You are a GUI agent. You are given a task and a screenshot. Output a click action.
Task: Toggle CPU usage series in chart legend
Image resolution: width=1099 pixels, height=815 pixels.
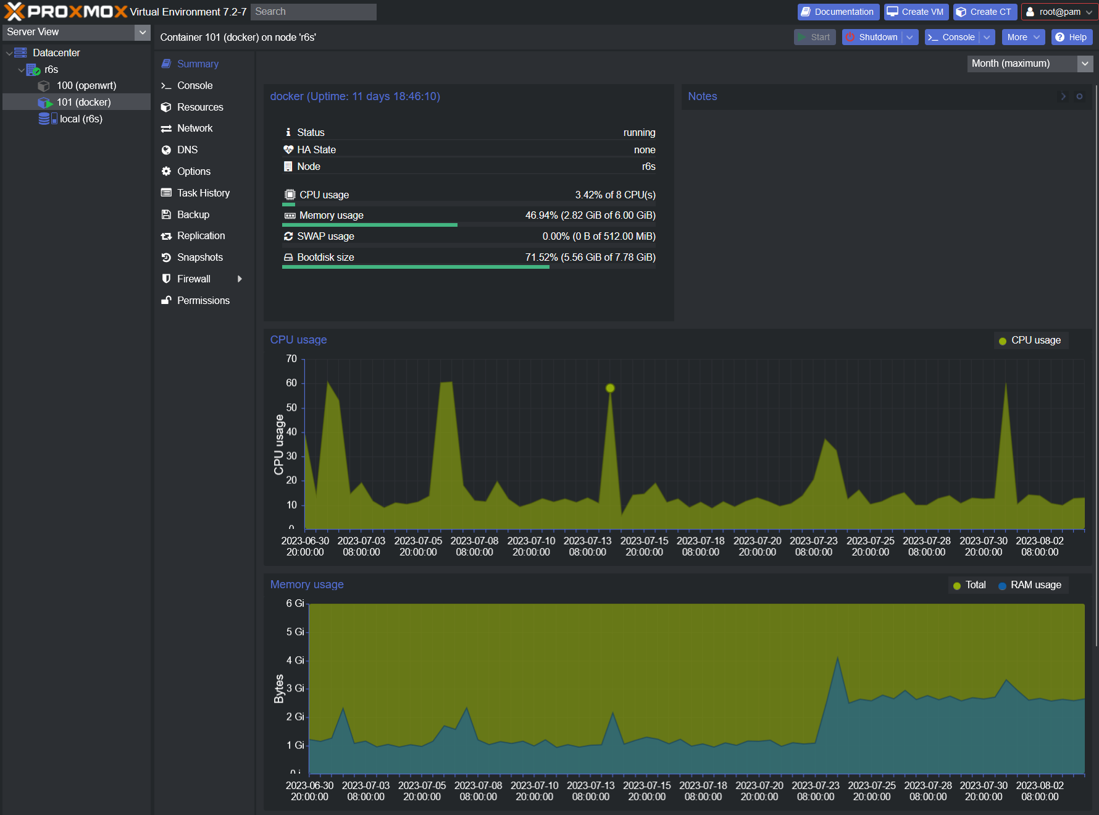point(1030,340)
